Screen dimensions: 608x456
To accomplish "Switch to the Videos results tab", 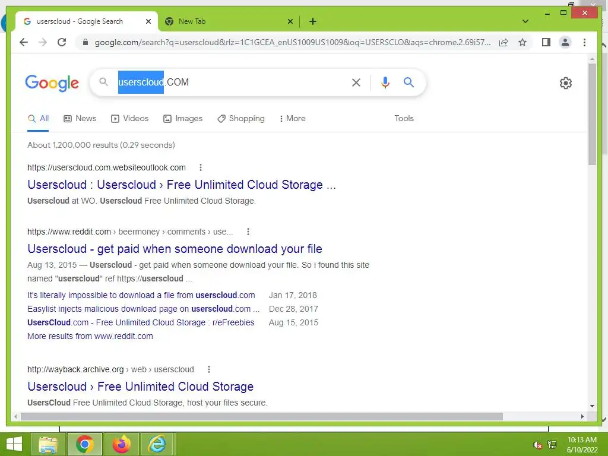I will point(129,119).
